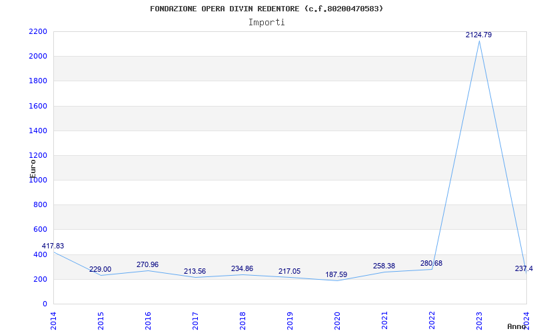Click the 400 y-axis tick label

click(x=40, y=254)
